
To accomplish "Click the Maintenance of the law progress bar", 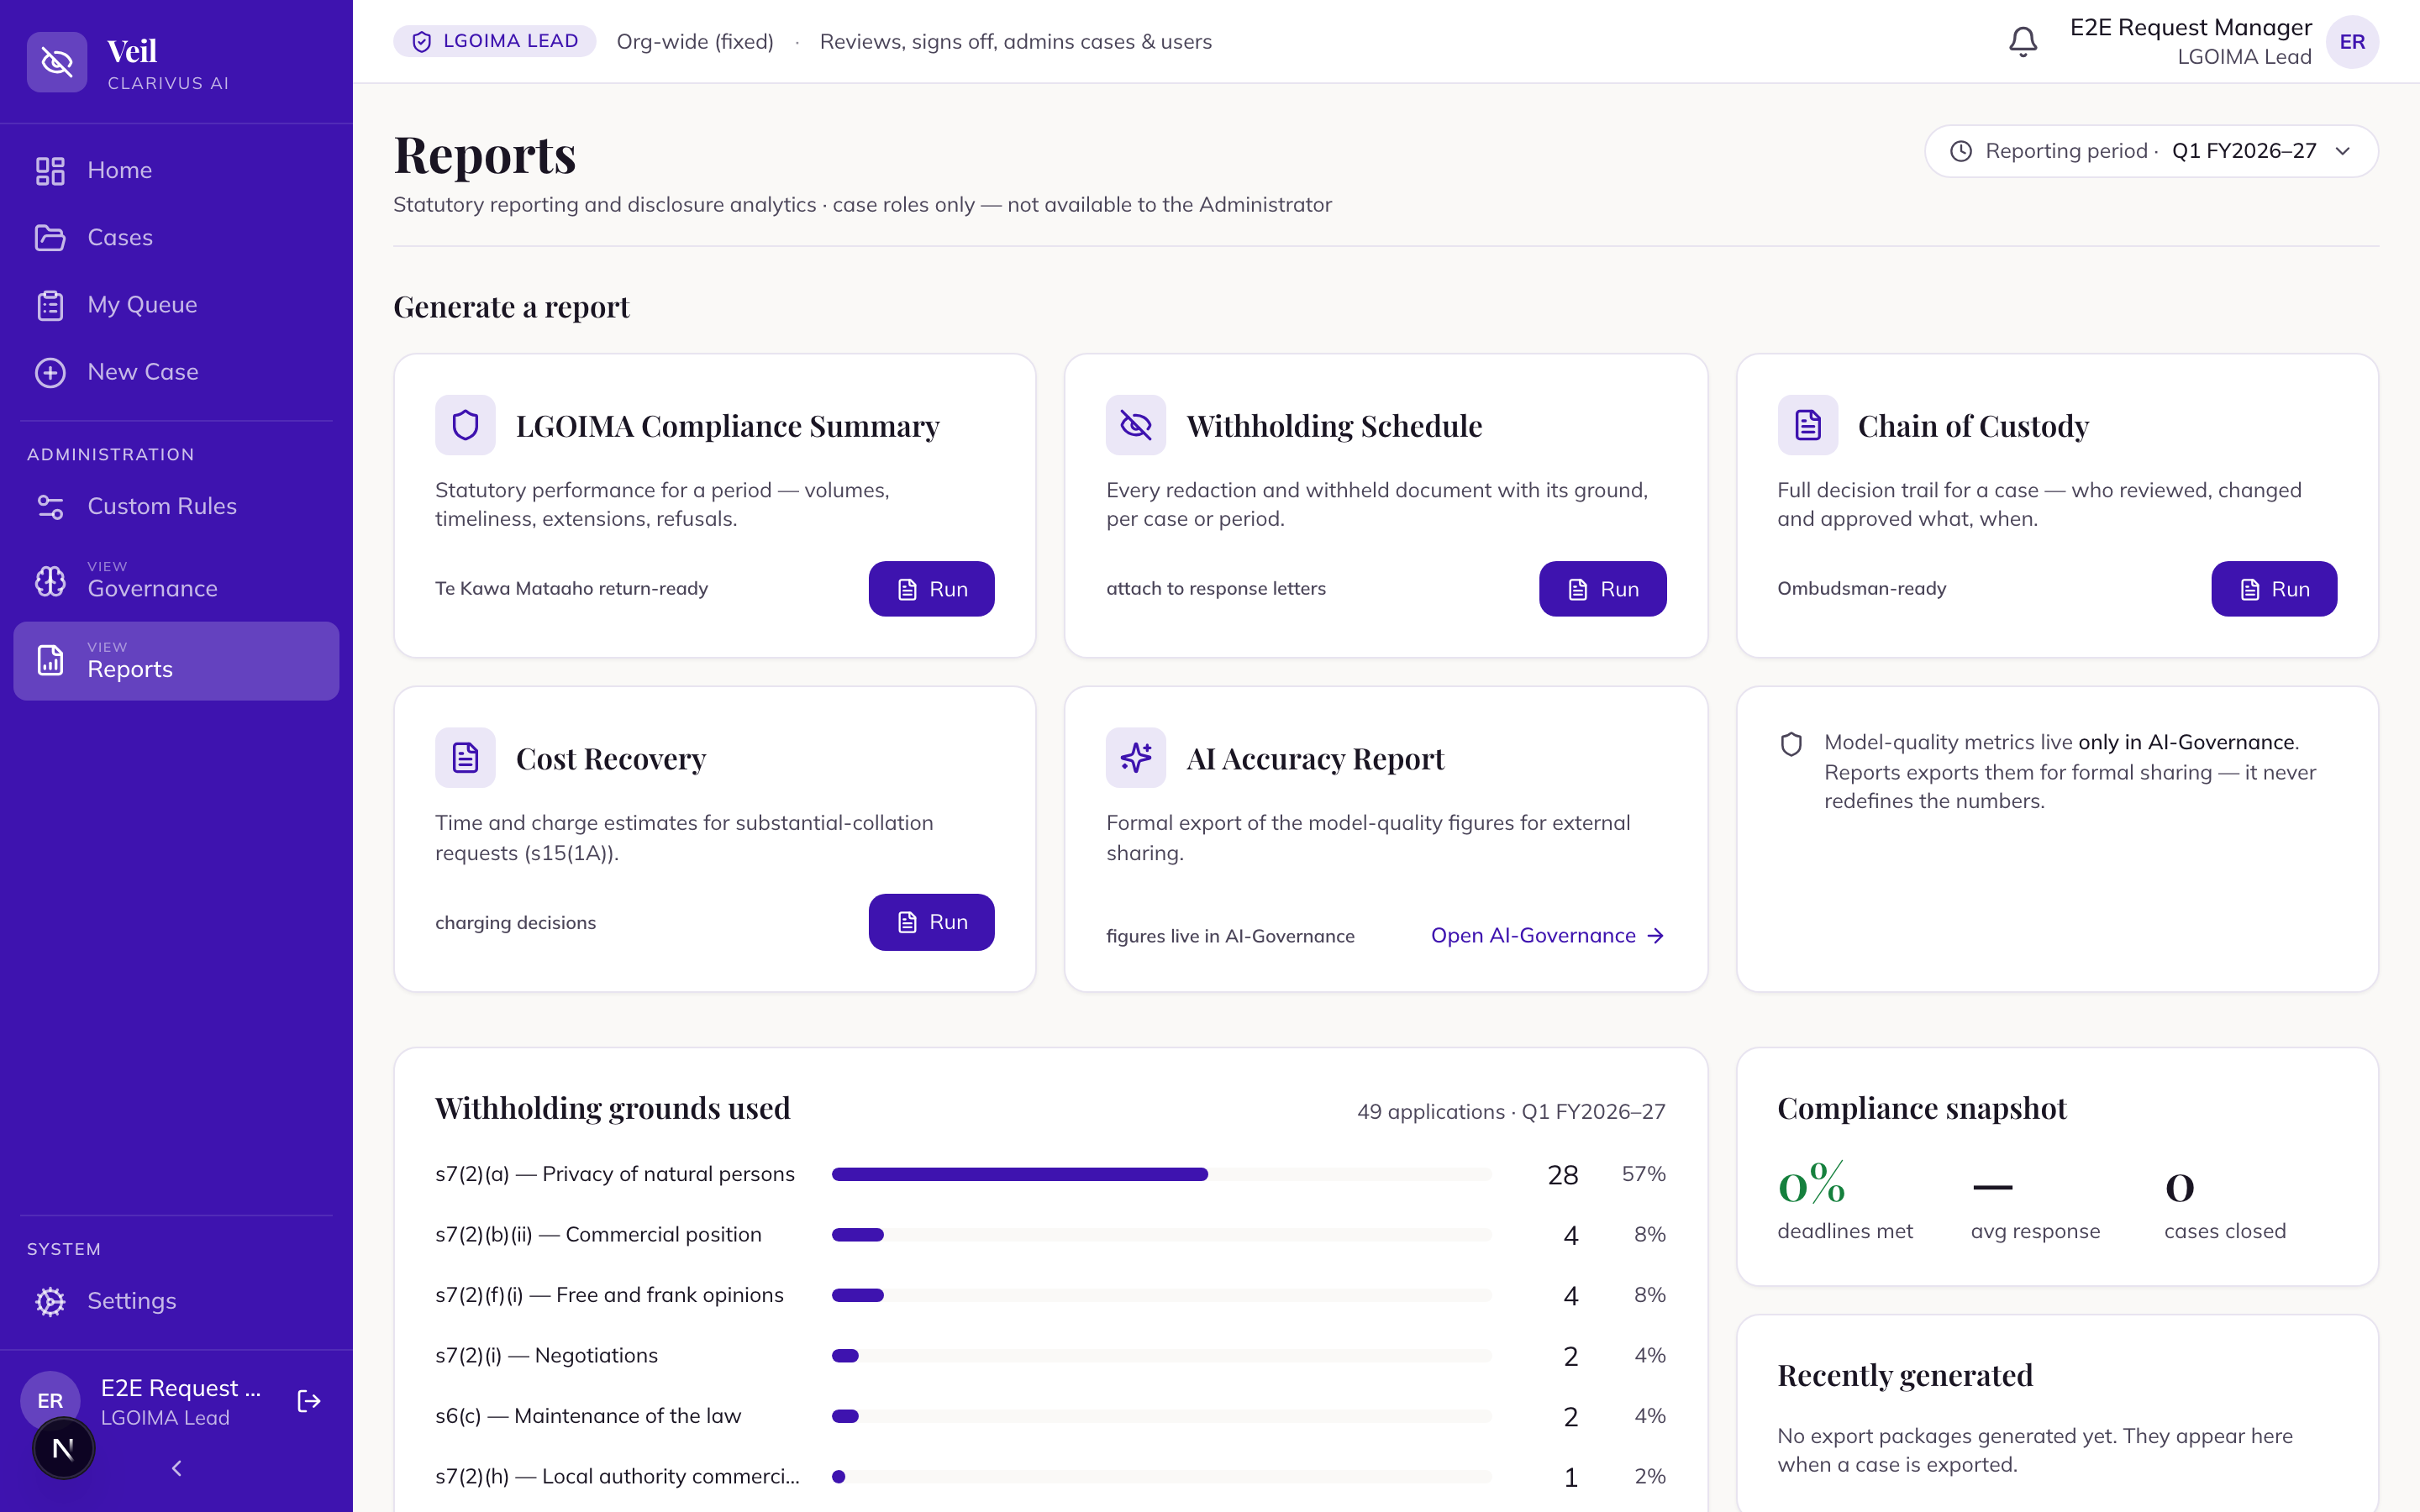I will coord(1161,1416).
